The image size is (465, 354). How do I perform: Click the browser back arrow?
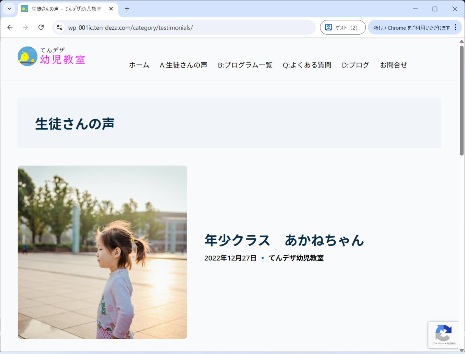coord(10,27)
